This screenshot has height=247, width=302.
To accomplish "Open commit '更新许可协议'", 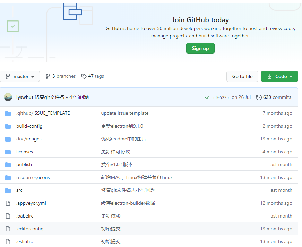I will pos(115,152).
